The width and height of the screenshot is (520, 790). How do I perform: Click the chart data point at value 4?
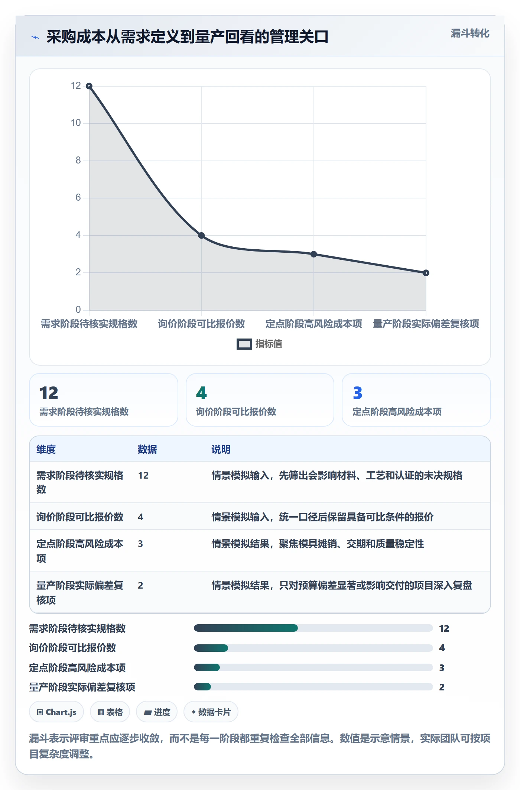(x=201, y=236)
